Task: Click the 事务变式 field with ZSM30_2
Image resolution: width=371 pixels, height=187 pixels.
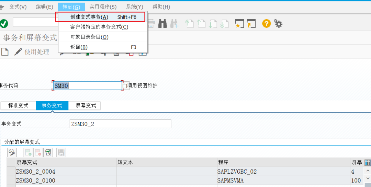Action: [x=120, y=124]
